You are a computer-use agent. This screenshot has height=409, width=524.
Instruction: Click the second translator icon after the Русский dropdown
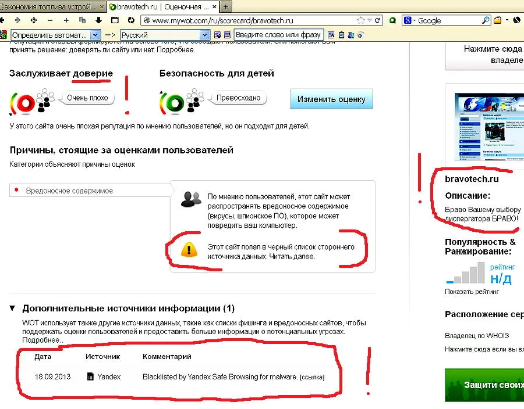click(227, 35)
